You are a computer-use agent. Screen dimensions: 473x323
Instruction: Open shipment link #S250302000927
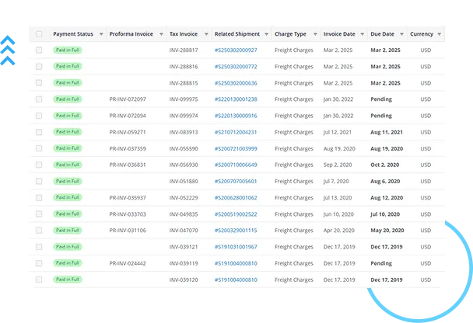pos(236,50)
